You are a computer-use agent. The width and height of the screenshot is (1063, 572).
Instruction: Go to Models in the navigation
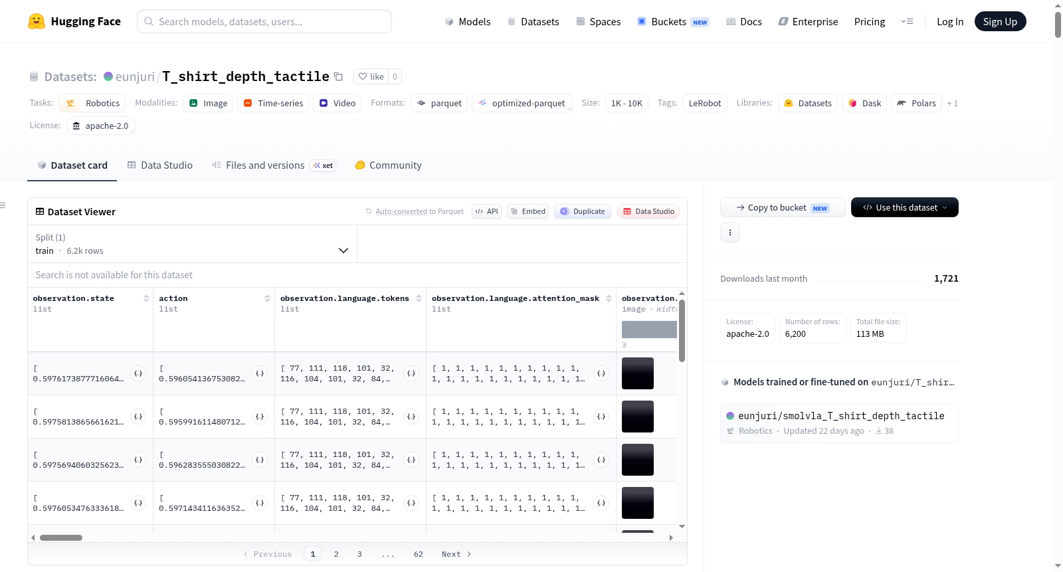point(468,21)
